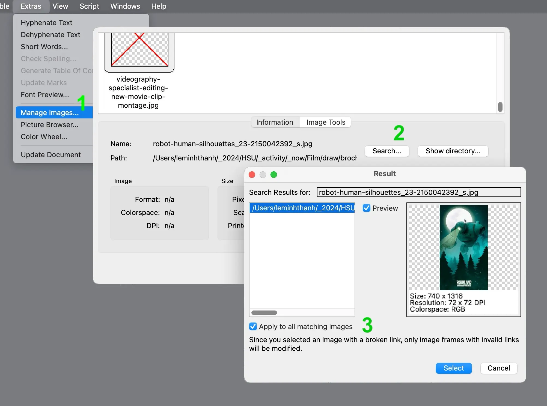547x406 pixels.
Task: Select the highlighted /Users/leminhthanh search result path
Action: [302, 208]
